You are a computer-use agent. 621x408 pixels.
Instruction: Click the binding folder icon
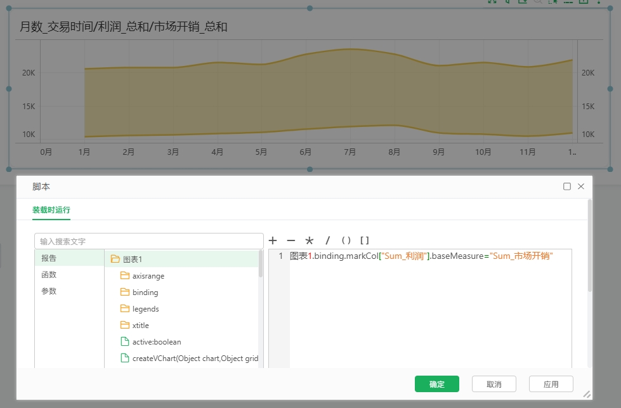click(x=125, y=292)
